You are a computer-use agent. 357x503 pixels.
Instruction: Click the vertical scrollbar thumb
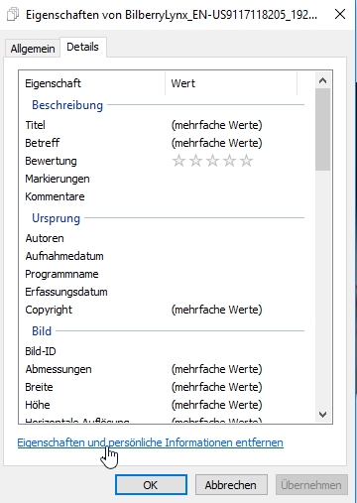point(322,129)
